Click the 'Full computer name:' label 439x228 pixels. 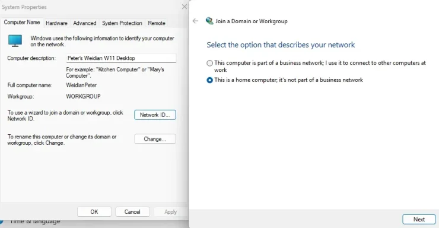[30, 85]
